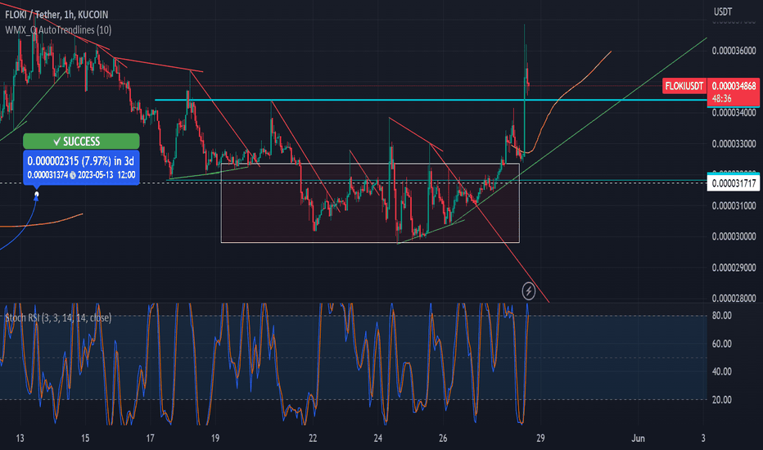
Task: Click the 0.000036000 price axis label
Action: (734, 51)
